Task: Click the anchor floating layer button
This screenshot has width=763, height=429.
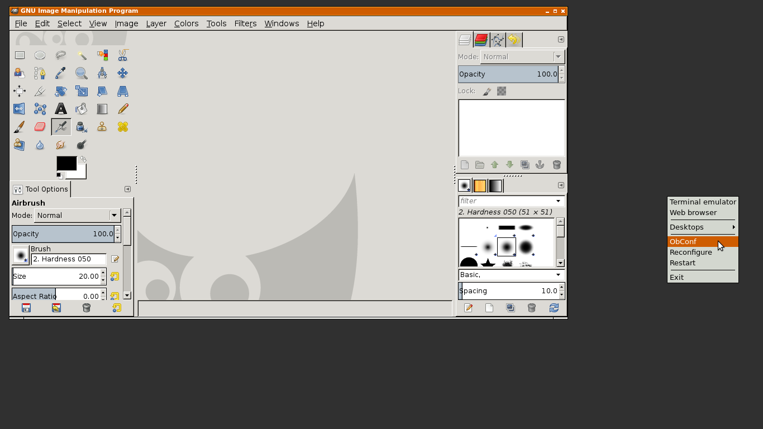Action: tap(540, 165)
